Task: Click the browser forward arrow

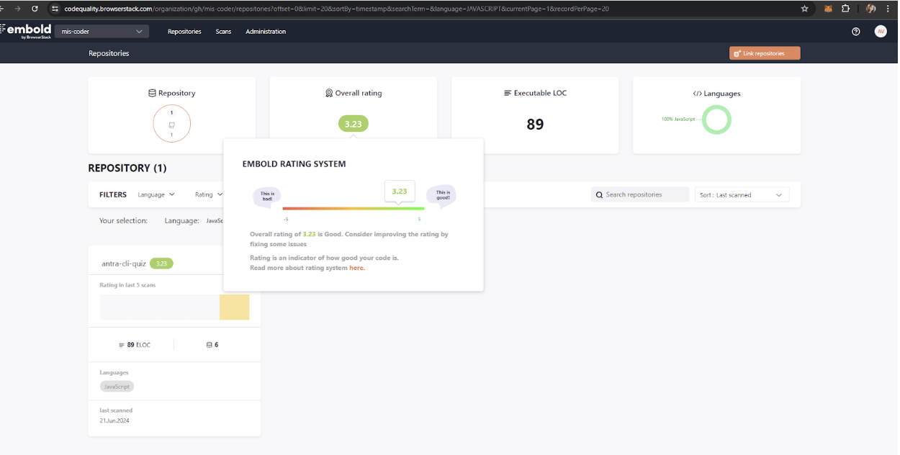Action: click(17, 9)
